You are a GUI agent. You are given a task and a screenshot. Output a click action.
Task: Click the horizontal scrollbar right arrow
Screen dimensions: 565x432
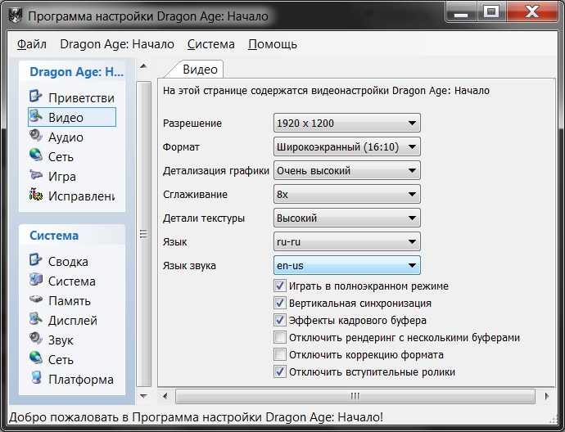click(x=547, y=396)
